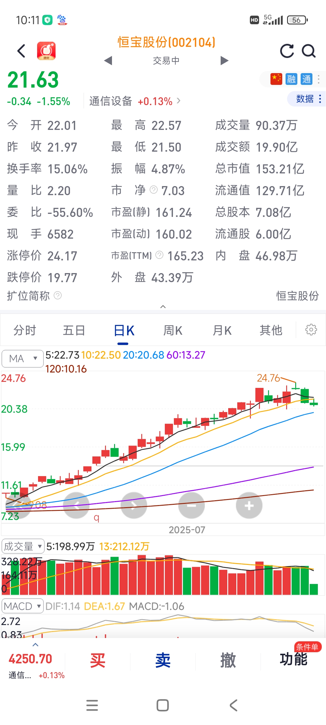Viewport: 326px width, 725px height.
Task: Tap the 总市值 153.21亿 value
Action: click(280, 169)
